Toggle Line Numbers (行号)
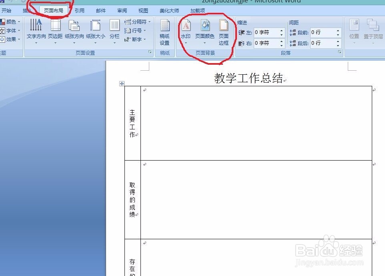The height and width of the screenshot is (276, 385). [137, 30]
